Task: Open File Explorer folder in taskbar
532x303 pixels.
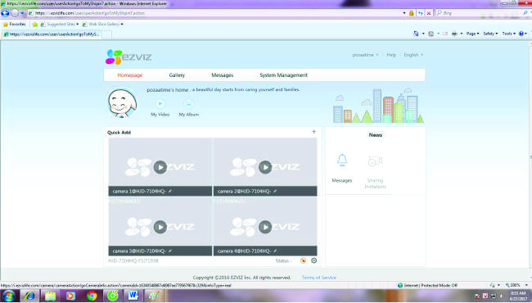Action: [50, 296]
